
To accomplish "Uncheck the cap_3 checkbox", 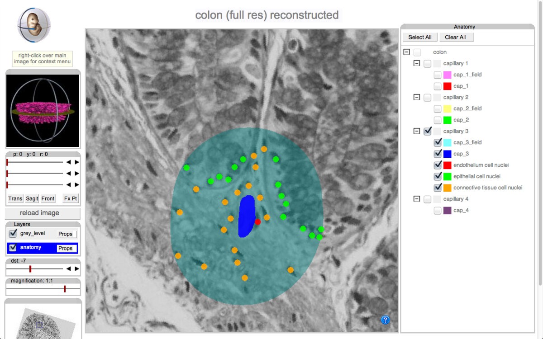I will click(x=438, y=153).
